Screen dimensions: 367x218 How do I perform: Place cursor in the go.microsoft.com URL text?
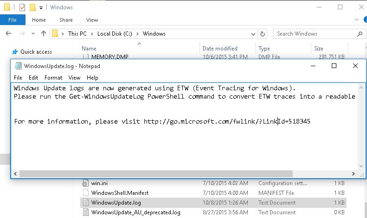click(x=227, y=121)
